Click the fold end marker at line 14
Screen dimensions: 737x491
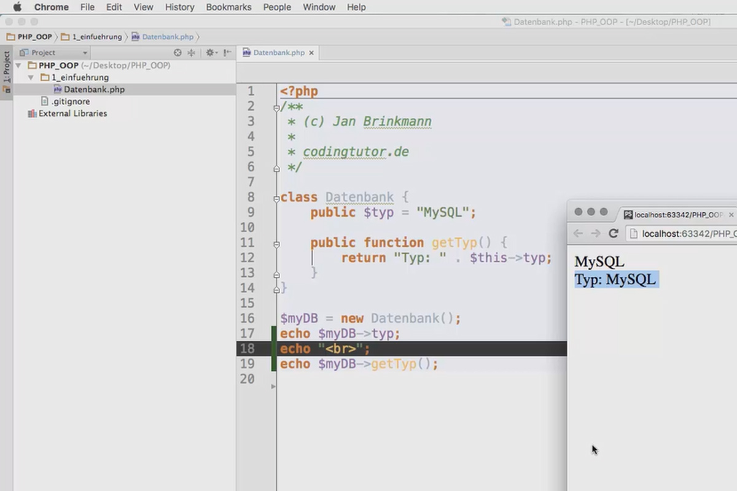coord(276,288)
